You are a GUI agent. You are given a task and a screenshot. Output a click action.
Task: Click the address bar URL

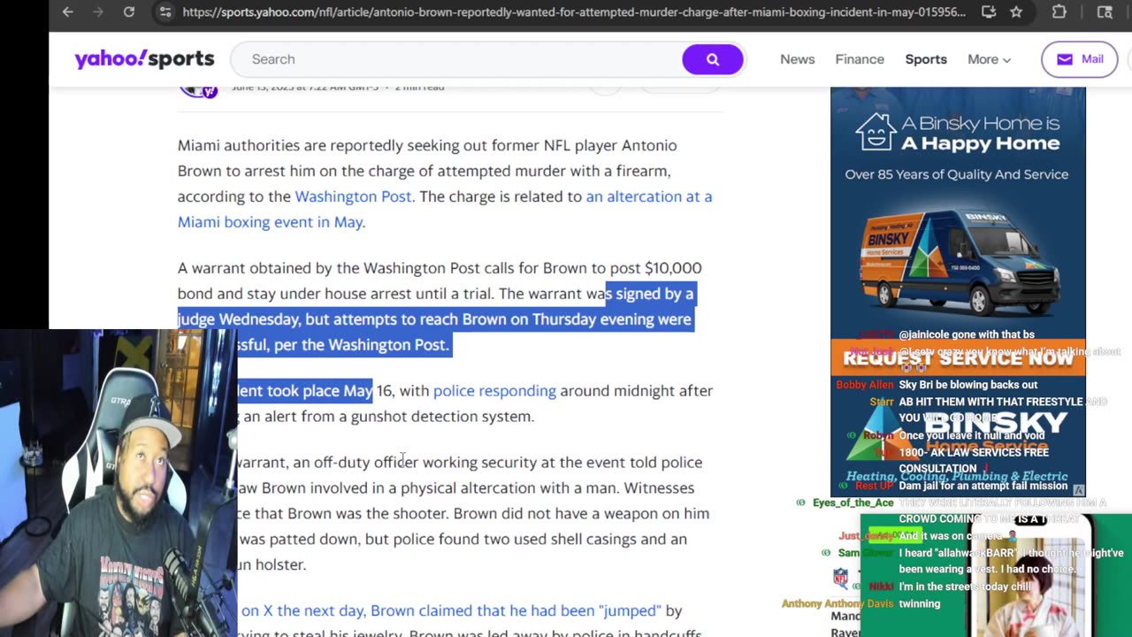574,12
